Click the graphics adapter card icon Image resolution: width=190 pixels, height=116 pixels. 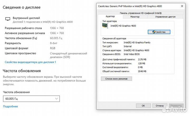[105, 26]
